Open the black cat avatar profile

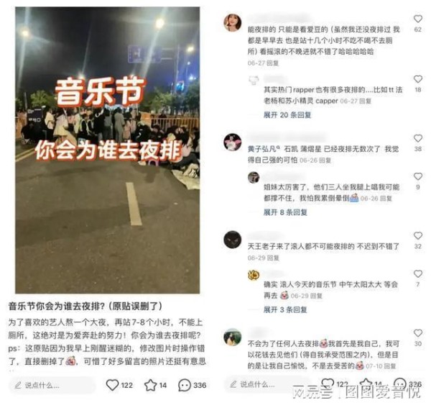[233, 240]
